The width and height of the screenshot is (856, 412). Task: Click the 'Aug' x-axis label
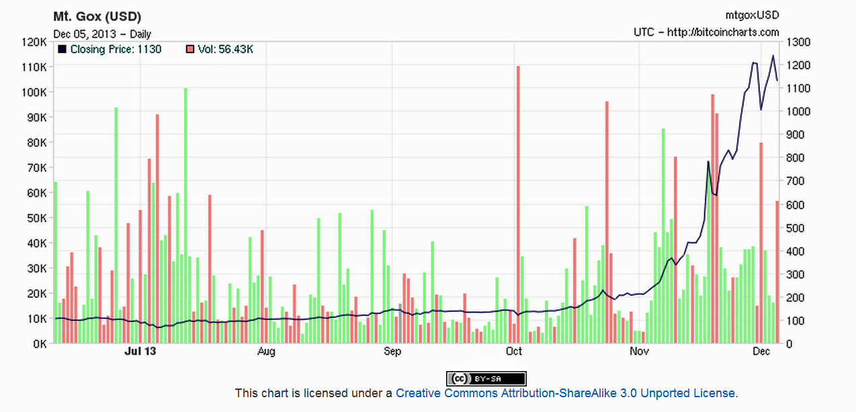(265, 351)
